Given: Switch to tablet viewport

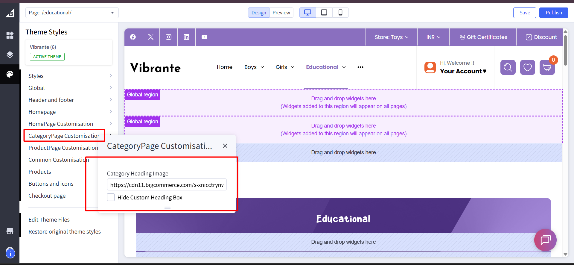Looking at the screenshot, I should pyautogui.click(x=324, y=13).
